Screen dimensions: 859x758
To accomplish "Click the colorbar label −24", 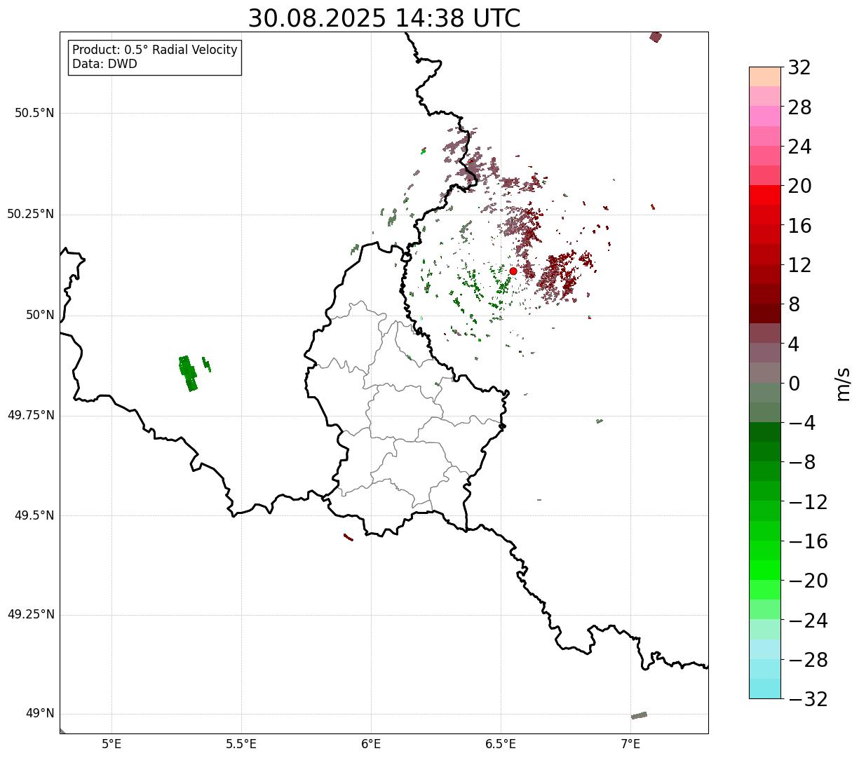I will tap(808, 621).
